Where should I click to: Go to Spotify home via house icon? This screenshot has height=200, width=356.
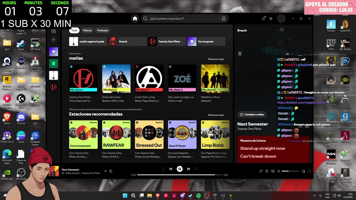point(135,19)
